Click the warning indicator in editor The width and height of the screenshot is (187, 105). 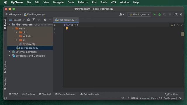(173, 25)
